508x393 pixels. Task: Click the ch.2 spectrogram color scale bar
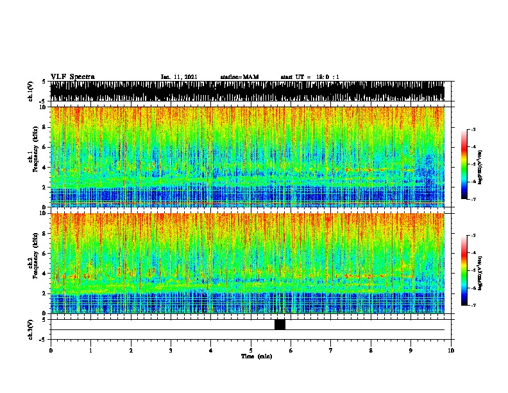[x=464, y=270]
